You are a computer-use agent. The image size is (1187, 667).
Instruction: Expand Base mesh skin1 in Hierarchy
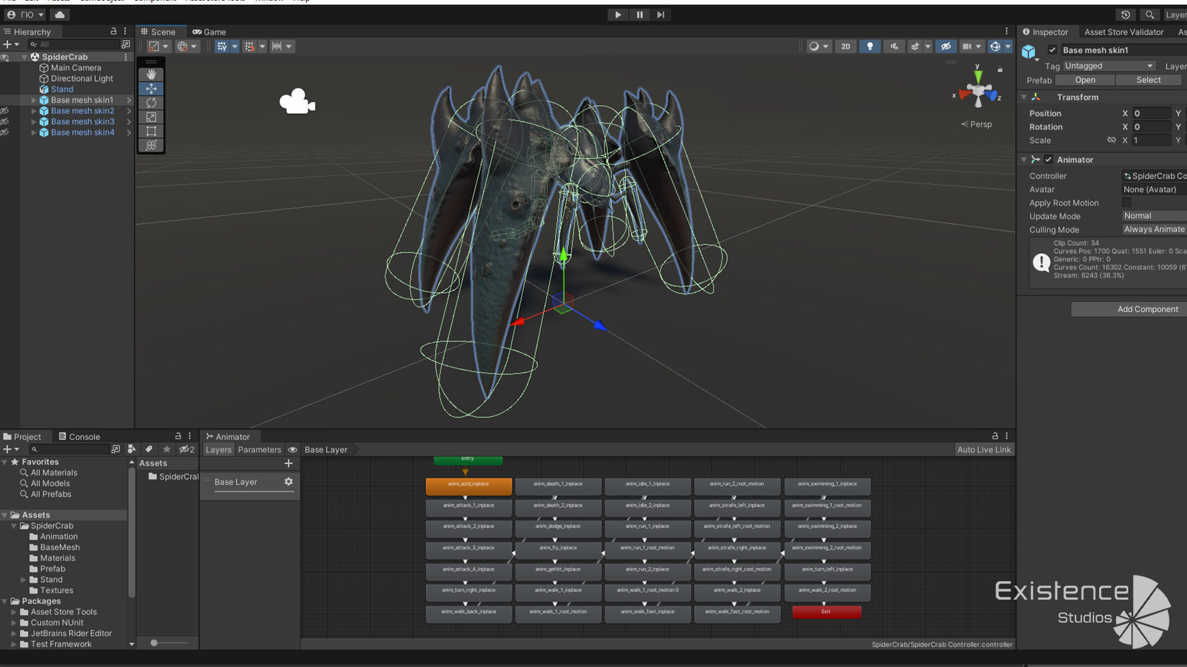(34, 100)
